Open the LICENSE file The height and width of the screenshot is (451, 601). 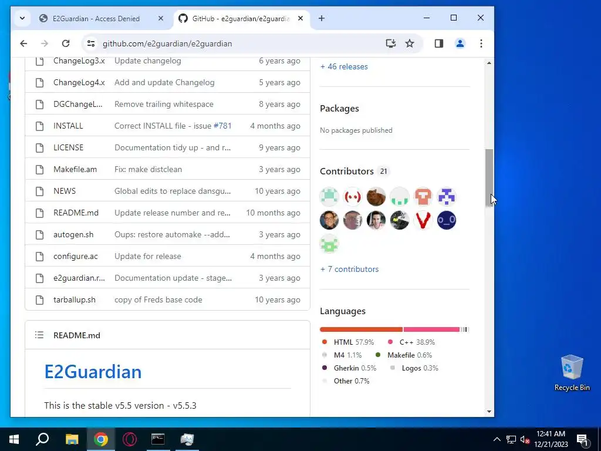tap(68, 147)
